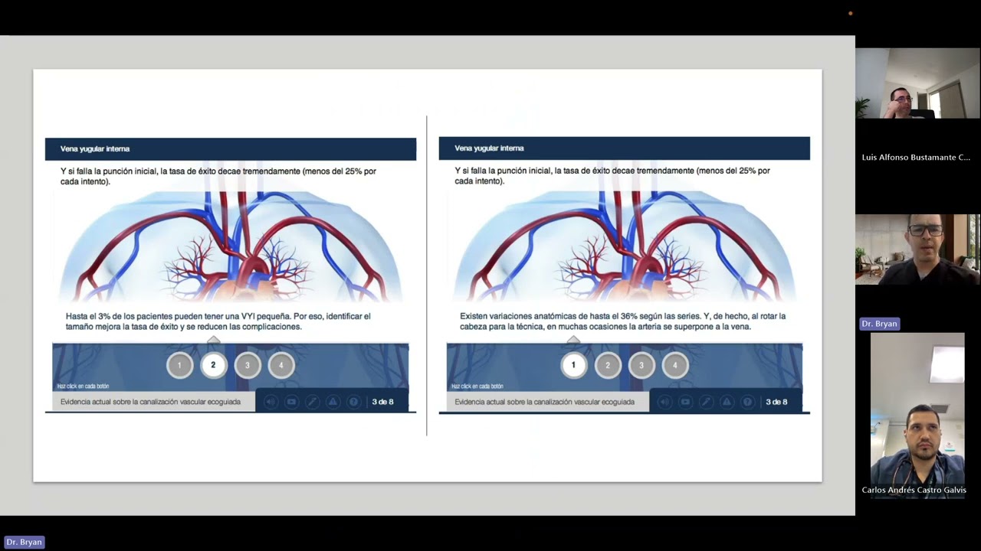Click the syringe icon in left slide toolbar

click(x=312, y=402)
